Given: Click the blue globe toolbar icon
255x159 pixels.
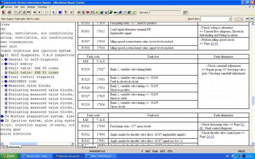Looking at the screenshot, I should pyautogui.click(x=102, y=12).
